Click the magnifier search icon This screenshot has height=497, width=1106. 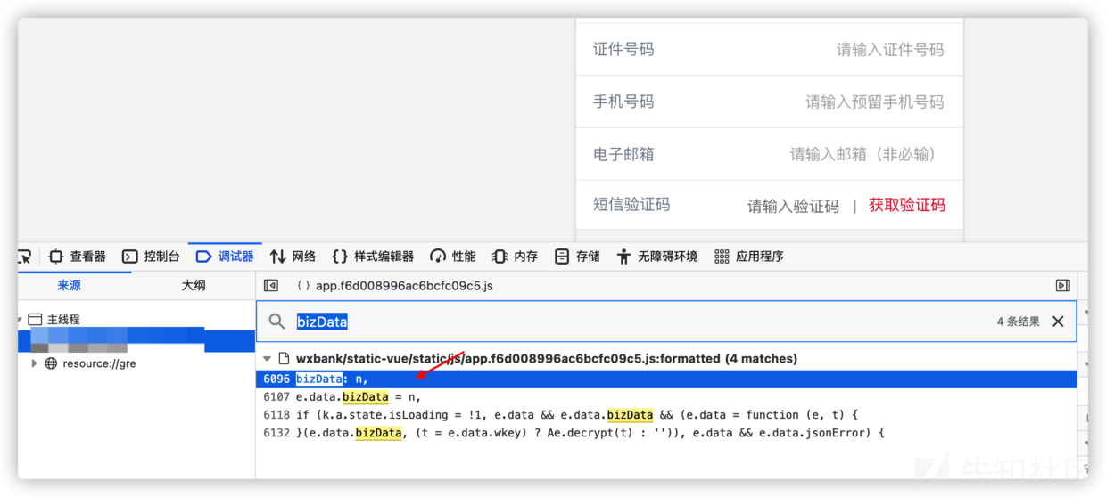[277, 322]
